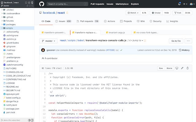Open the 30.5k fork count
The width and height of the screenshot is (196, 122).
pyautogui.click(x=187, y=13)
